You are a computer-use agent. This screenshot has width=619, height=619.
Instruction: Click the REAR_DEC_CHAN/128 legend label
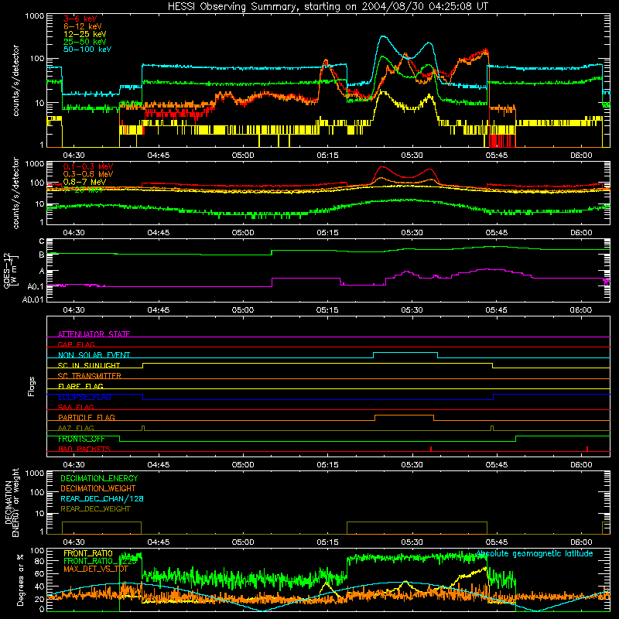[x=102, y=498]
